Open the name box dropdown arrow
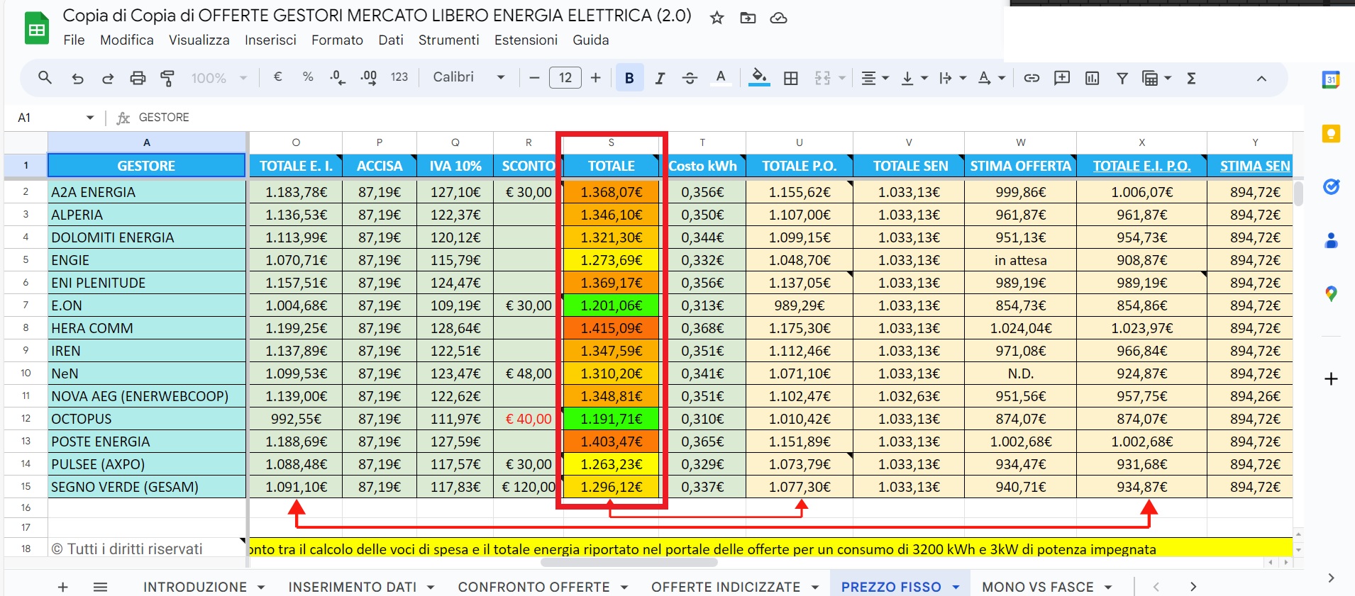The image size is (1355, 596). click(x=90, y=118)
